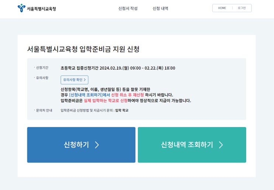
Task: Open the 신청 내역 menu
Action: (x=160, y=8)
